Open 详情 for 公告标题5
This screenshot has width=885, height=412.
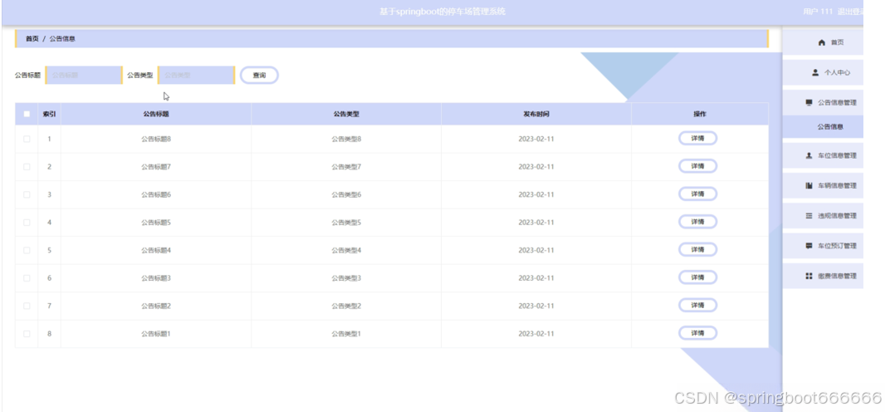pyautogui.click(x=697, y=222)
